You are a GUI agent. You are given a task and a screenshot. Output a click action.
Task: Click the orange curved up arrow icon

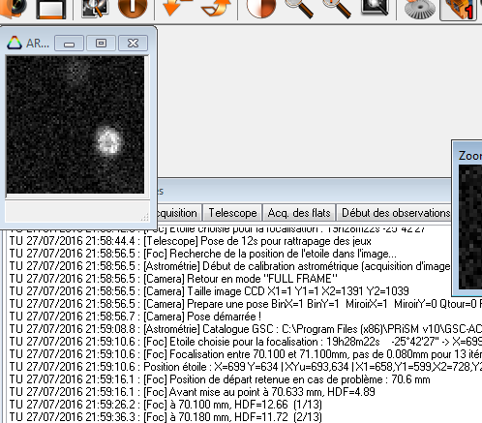[x=216, y=8]
